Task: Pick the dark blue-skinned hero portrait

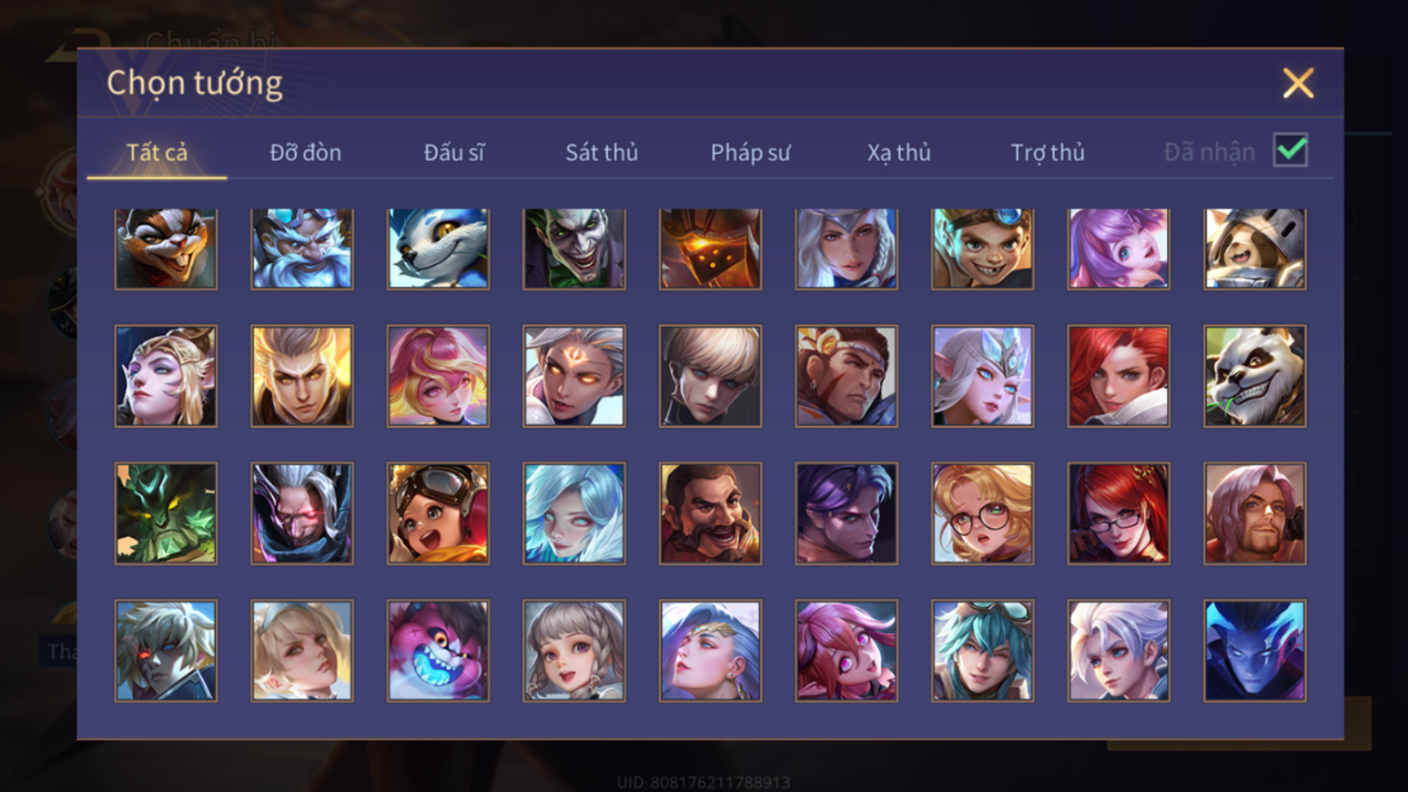Action: coord(1255,651)
